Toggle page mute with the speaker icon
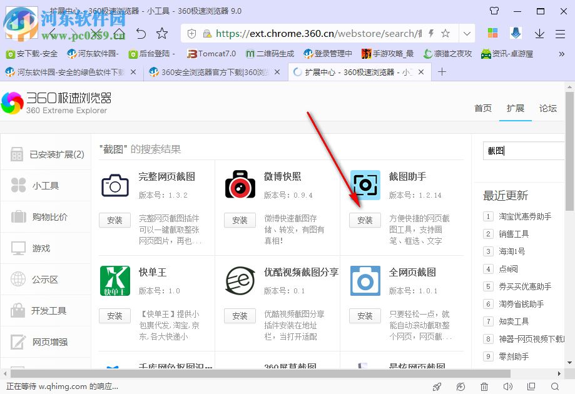The image size is (575, 394). click(507, 386)
